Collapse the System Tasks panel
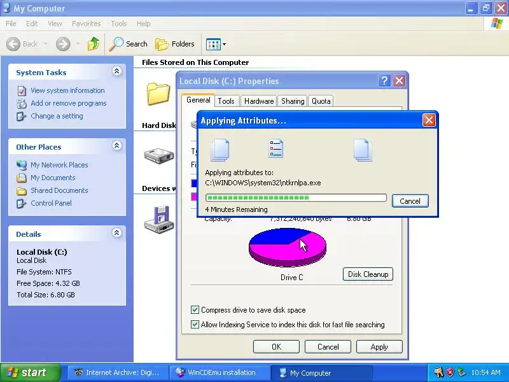 pyautogui.click(x=117, y=71)
